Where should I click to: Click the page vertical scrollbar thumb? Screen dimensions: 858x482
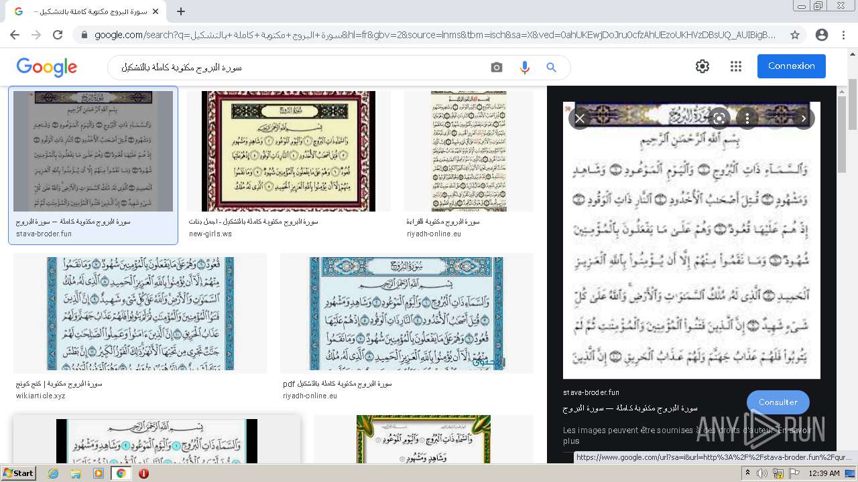point(853,104)
